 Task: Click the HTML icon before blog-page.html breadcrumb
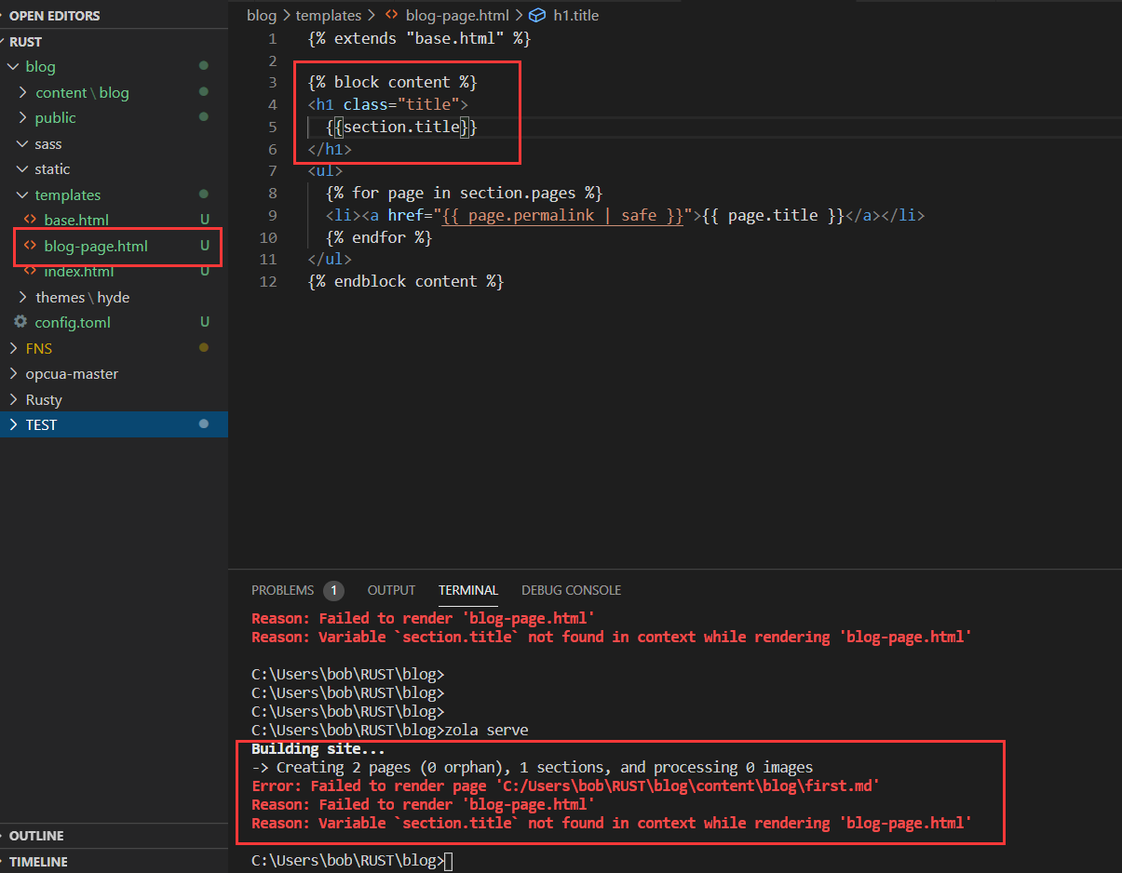392,15
